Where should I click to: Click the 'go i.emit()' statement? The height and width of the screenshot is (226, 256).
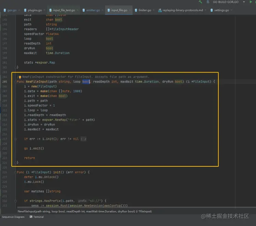click(x=34, y=149)
